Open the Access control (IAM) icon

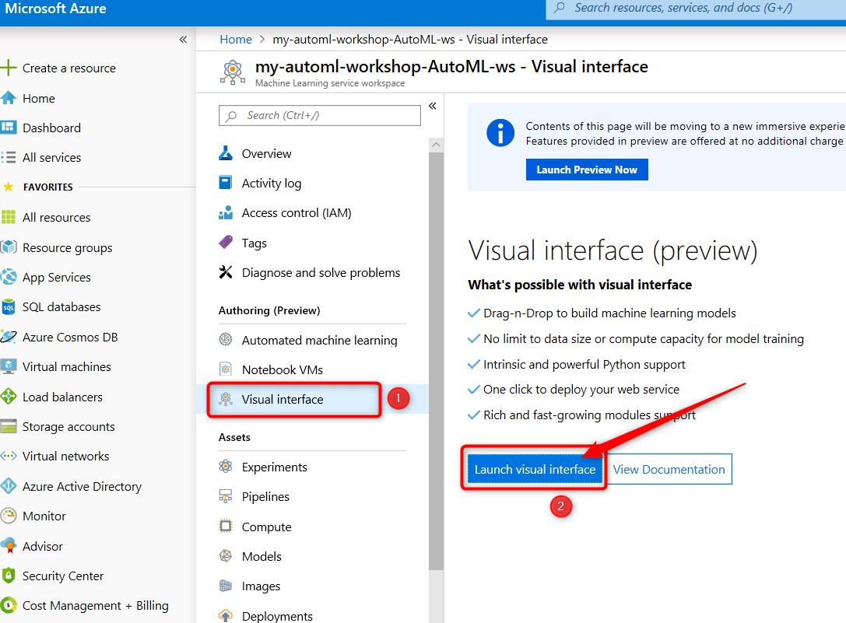[226, 212]
